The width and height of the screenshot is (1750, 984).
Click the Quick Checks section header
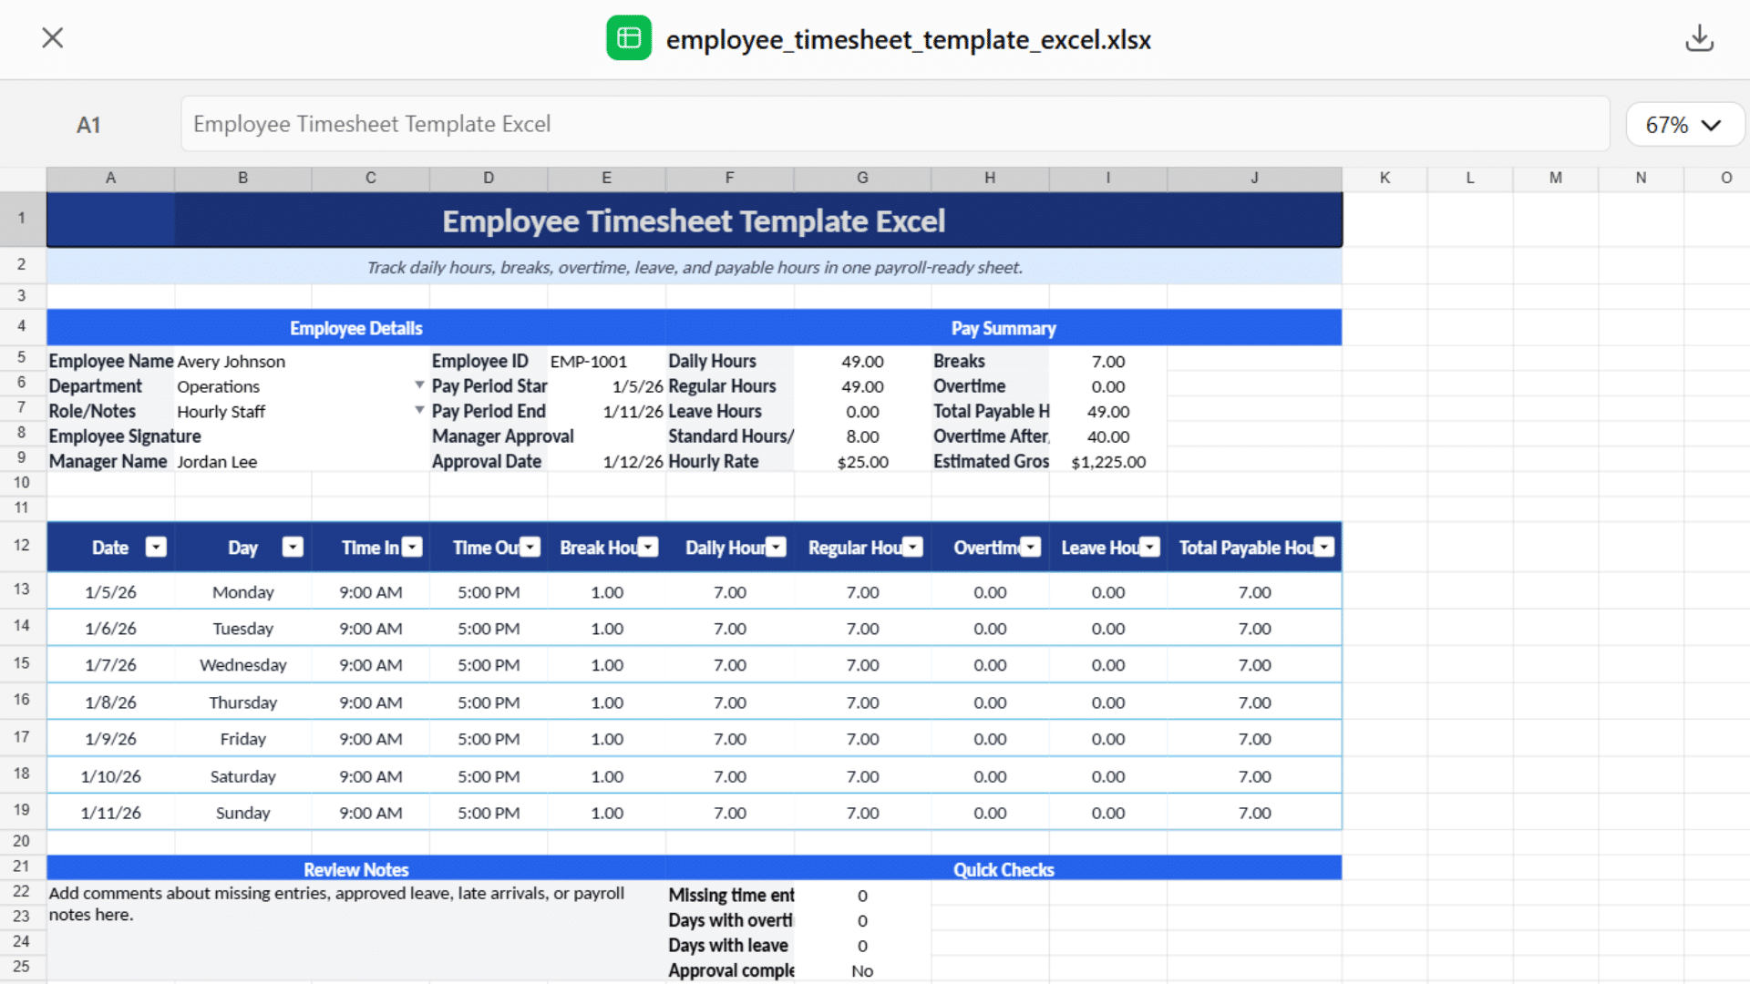(x=1004, y=869)
